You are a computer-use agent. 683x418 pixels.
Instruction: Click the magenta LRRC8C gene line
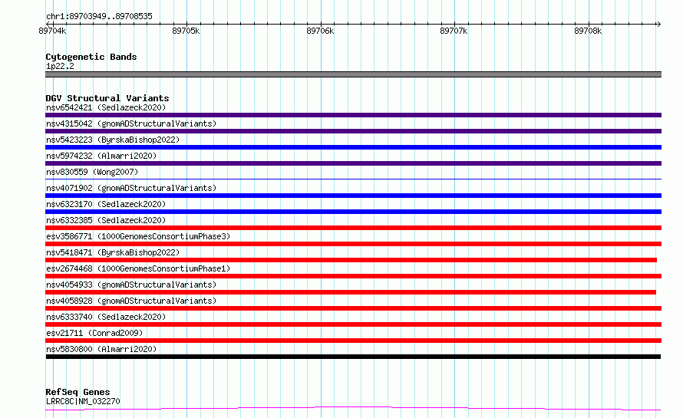tap(353, 408)
